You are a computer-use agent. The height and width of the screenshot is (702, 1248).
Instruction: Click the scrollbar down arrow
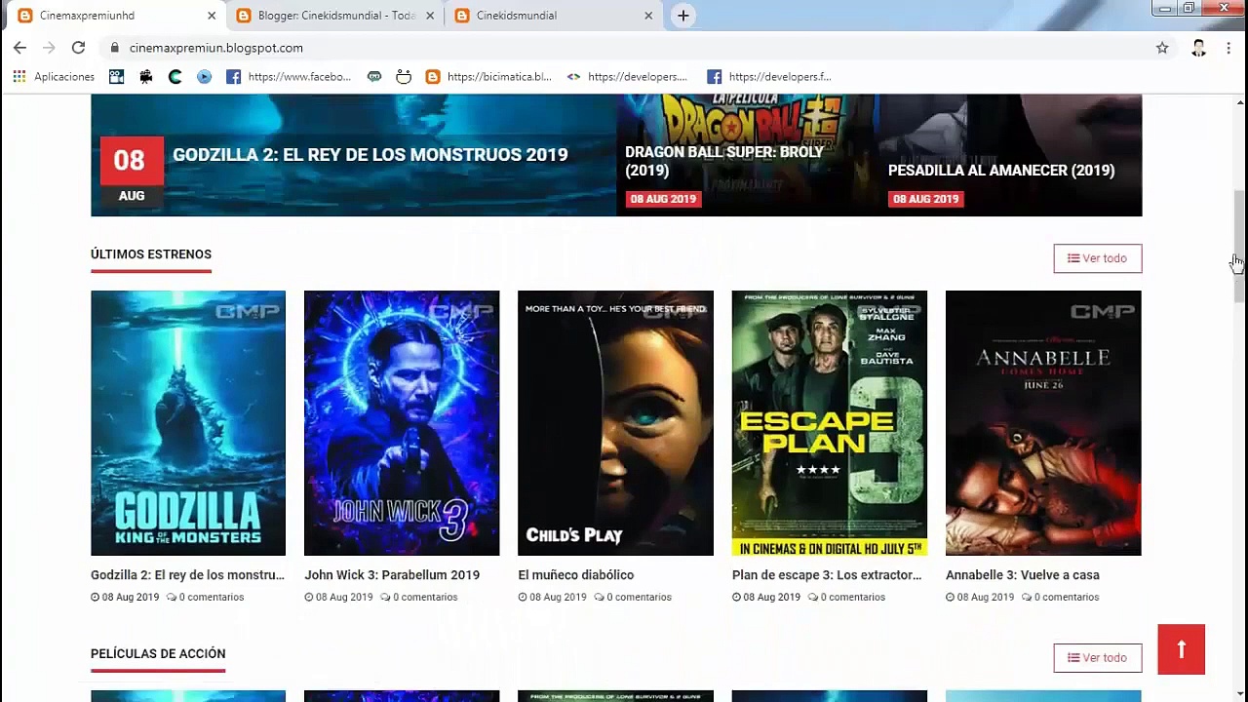click(1240, 694)
